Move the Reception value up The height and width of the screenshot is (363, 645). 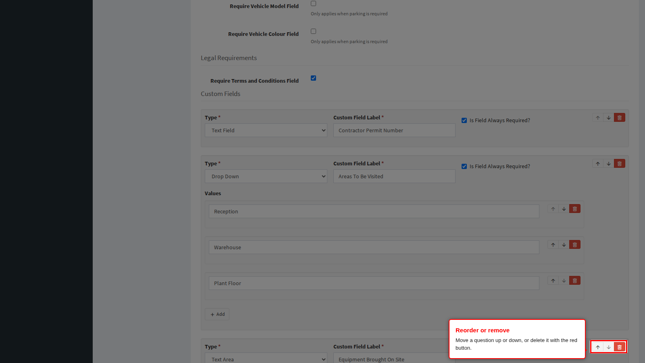553,209
